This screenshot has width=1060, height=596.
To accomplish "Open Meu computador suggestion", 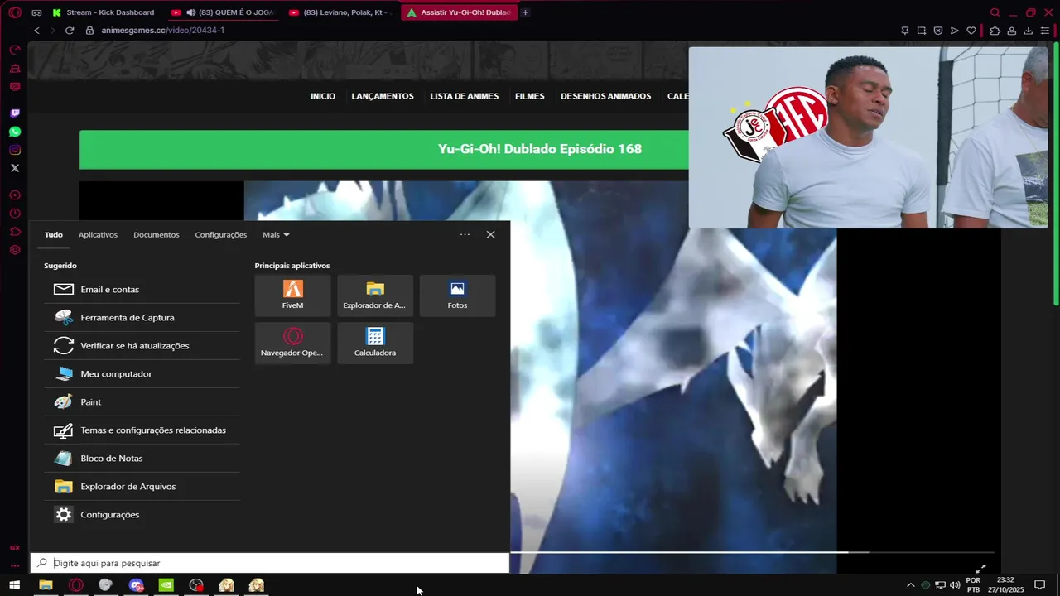I will pyautogui.click(x=142, y=374).
